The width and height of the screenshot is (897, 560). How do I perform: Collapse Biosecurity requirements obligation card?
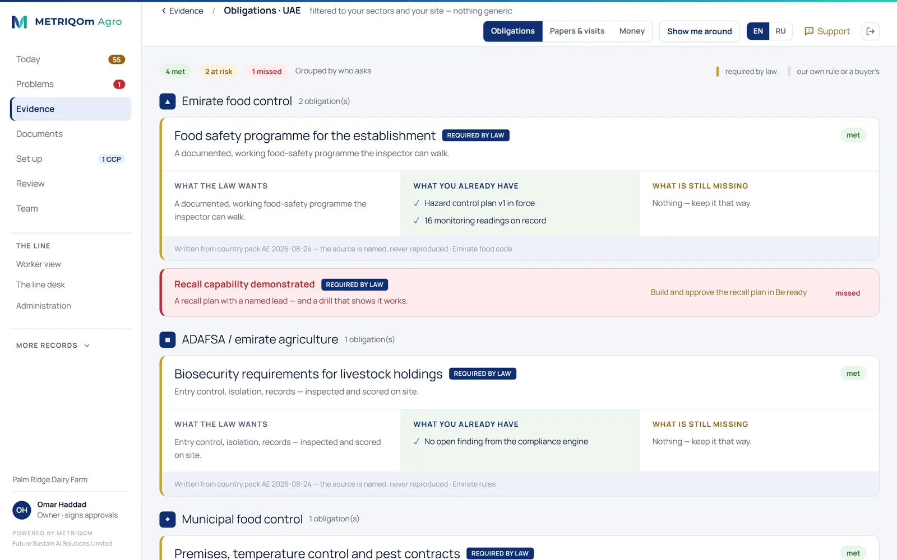tap(519, 382)
